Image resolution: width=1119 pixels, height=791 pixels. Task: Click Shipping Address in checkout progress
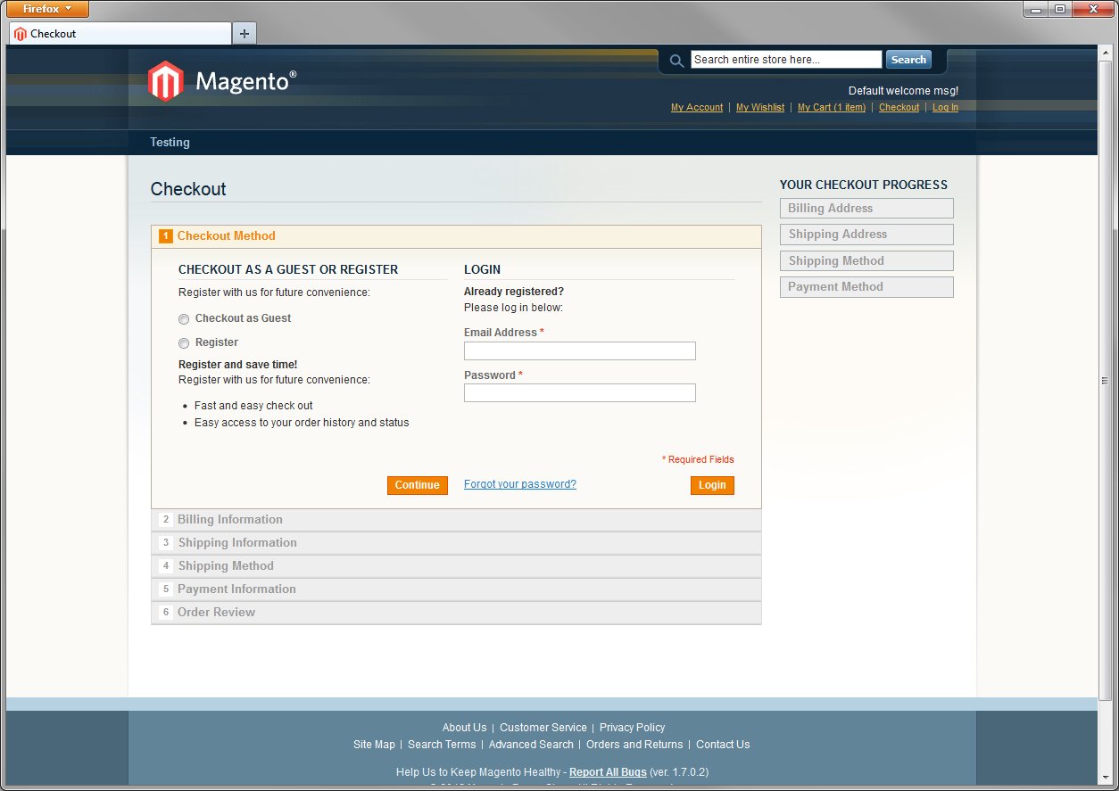[x=866, y=235]
